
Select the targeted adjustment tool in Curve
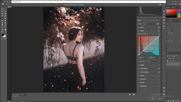point(158,34)
